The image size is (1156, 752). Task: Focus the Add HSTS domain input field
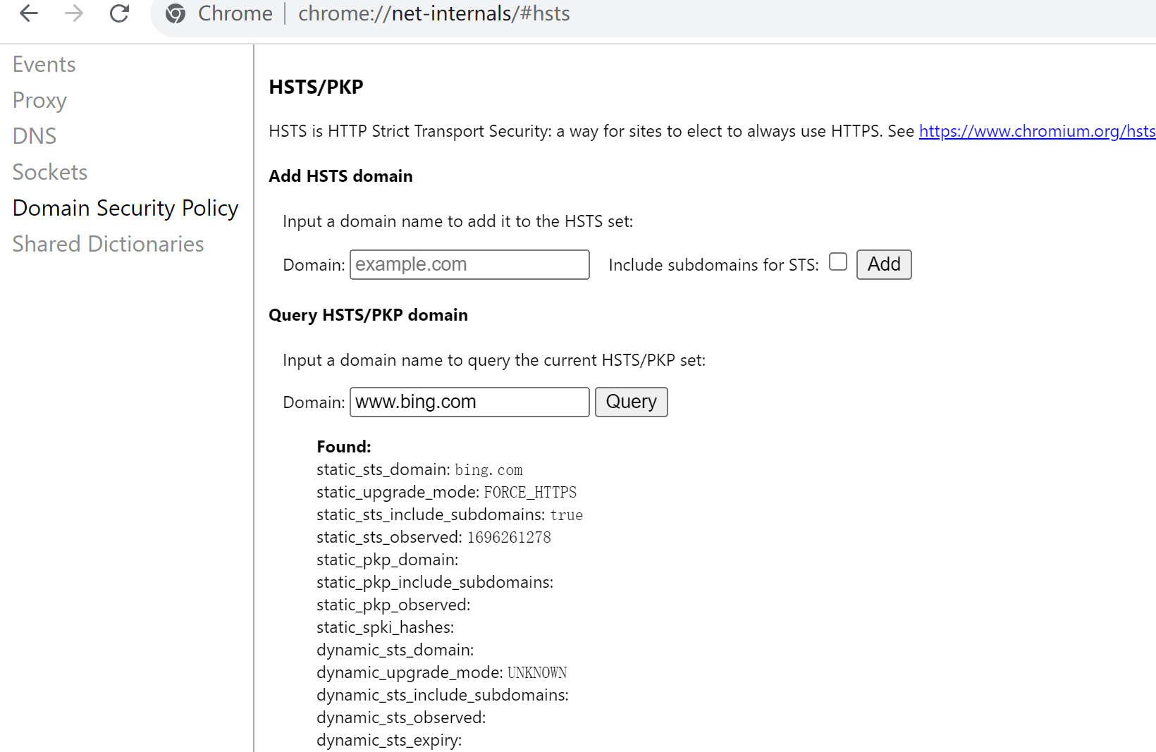pyautogui.click(x=469, y=264)
